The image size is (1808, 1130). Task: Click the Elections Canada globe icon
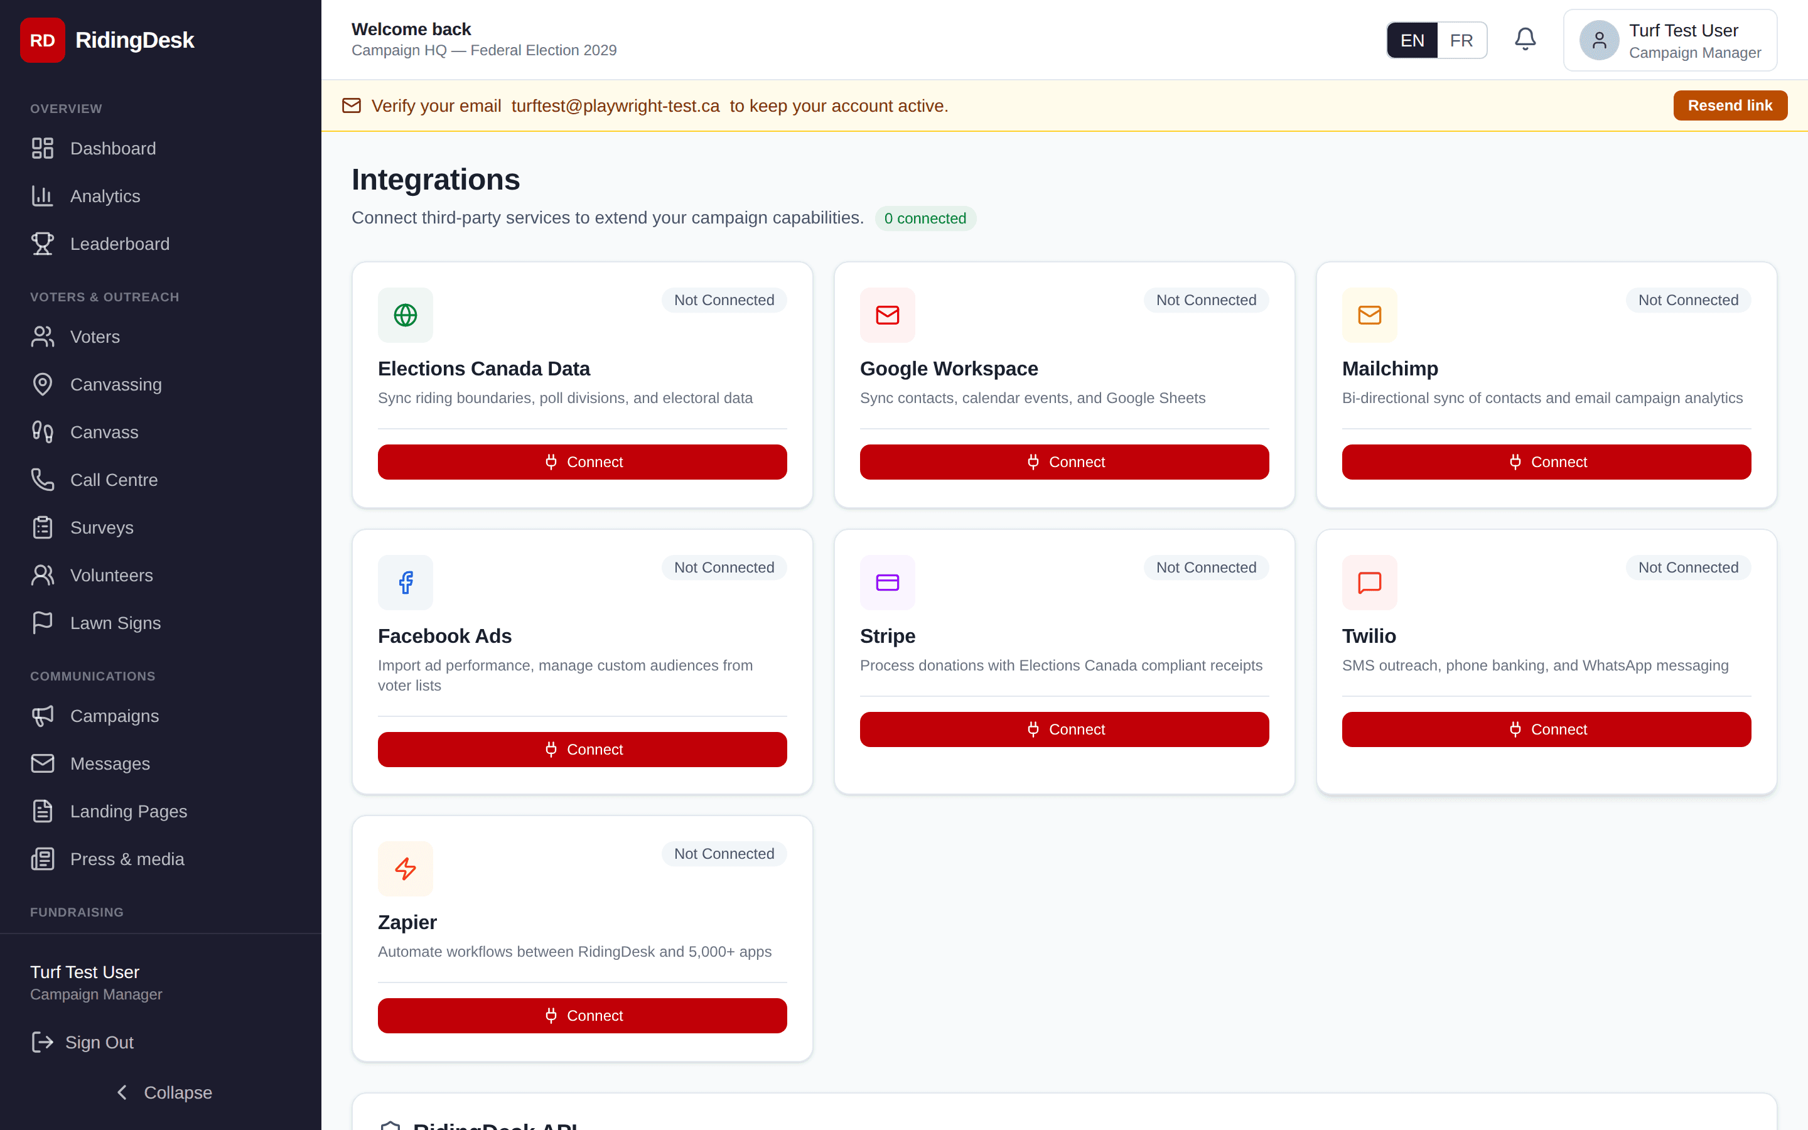406,315
